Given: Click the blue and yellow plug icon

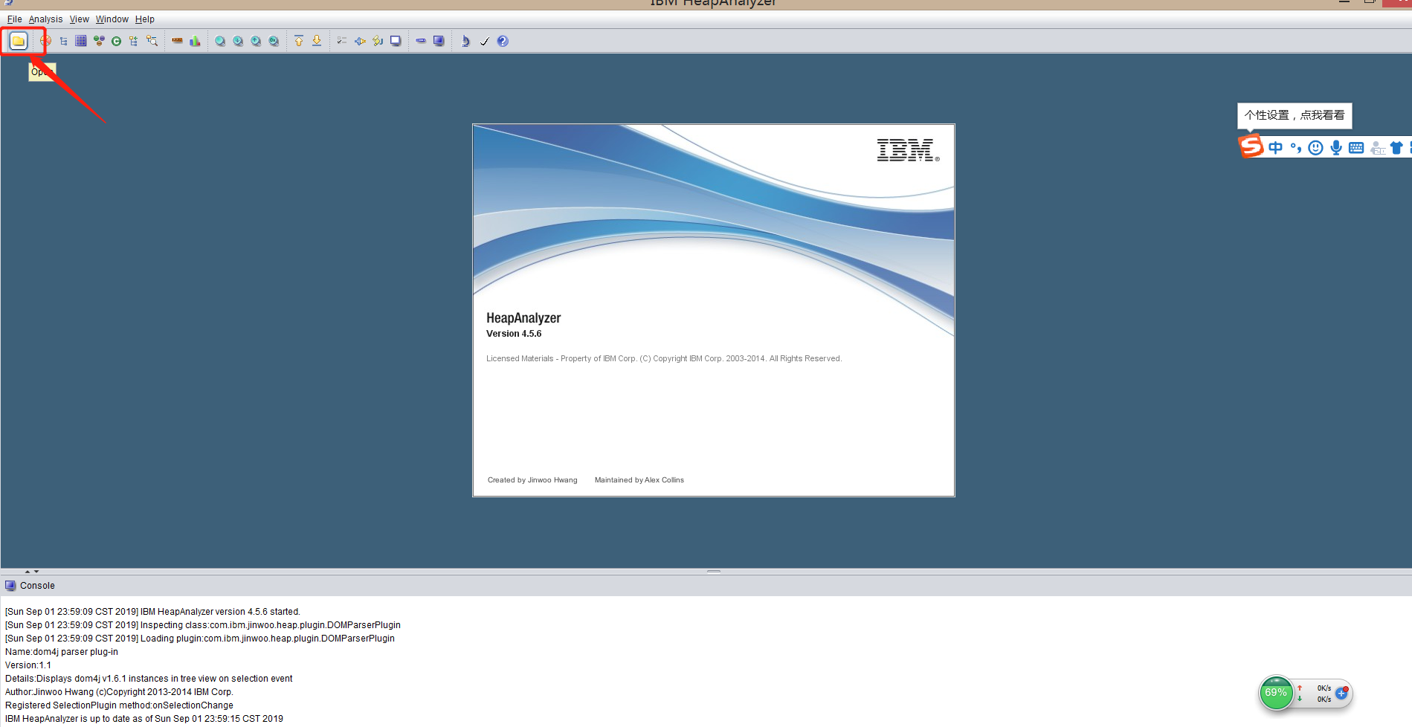Looking at the screenshot, I should [x=360, y=41].
